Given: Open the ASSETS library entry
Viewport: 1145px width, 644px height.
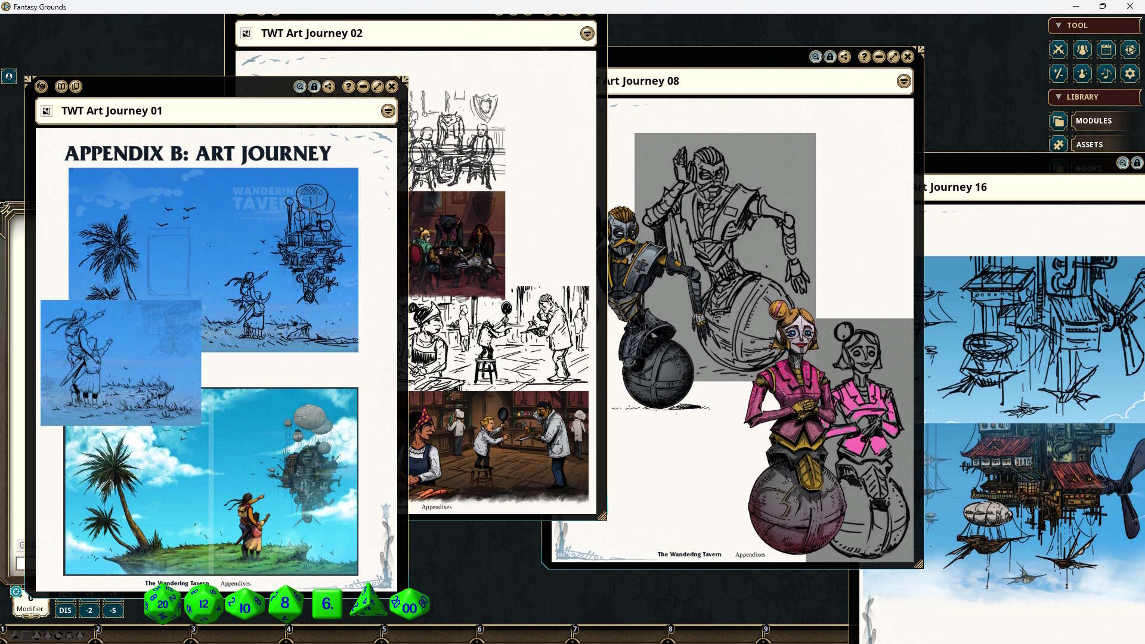Looking at the screenshot, I should pos(1106,145).
